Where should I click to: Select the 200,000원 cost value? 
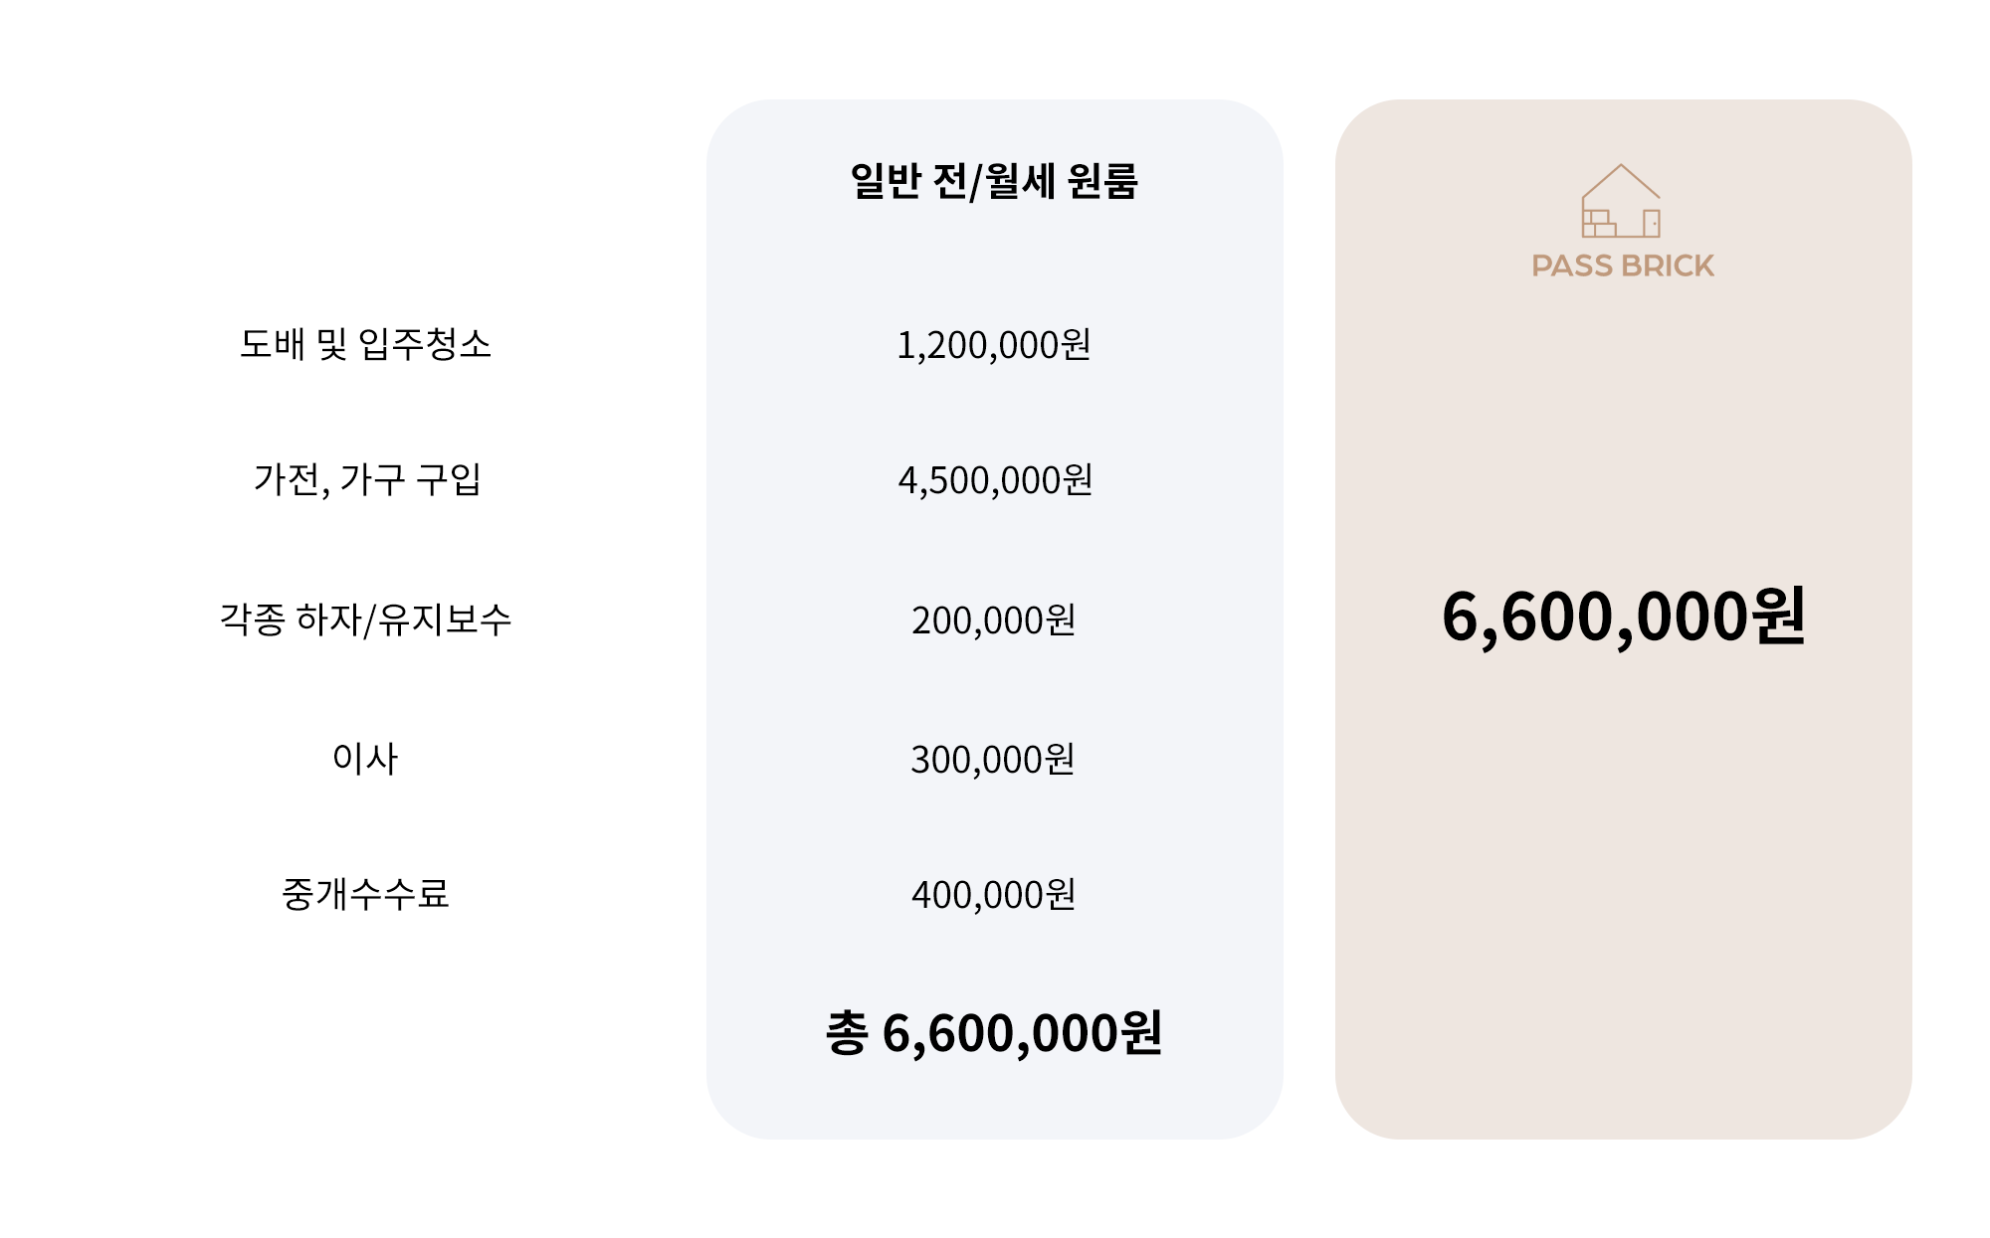point(994,620)
